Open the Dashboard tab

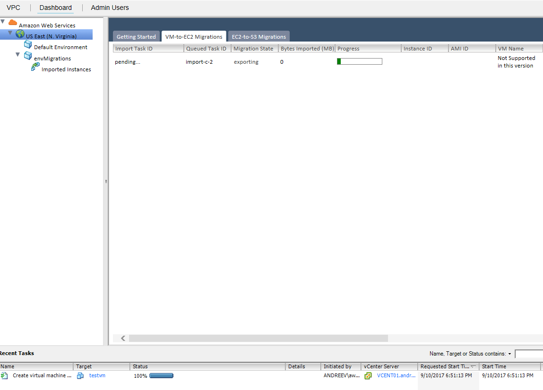pyautogui.click(x=55, y=8)
